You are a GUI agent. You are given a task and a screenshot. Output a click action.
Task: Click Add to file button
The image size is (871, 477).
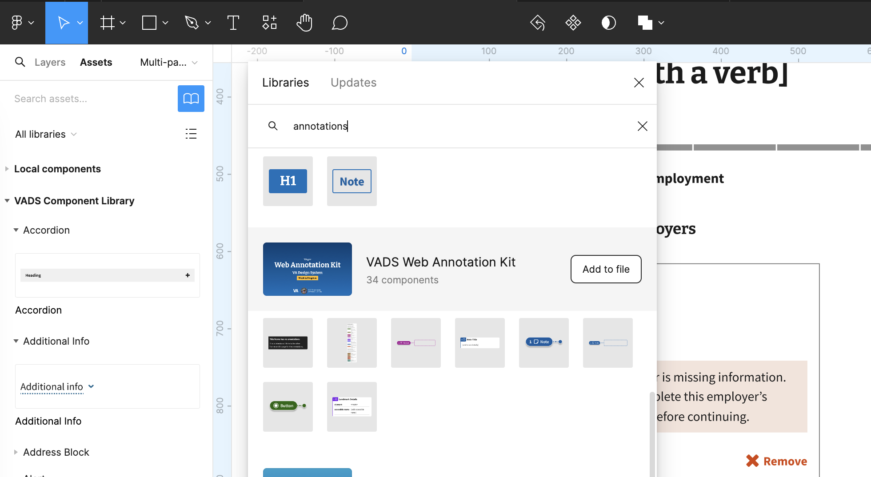pos(606,269)
